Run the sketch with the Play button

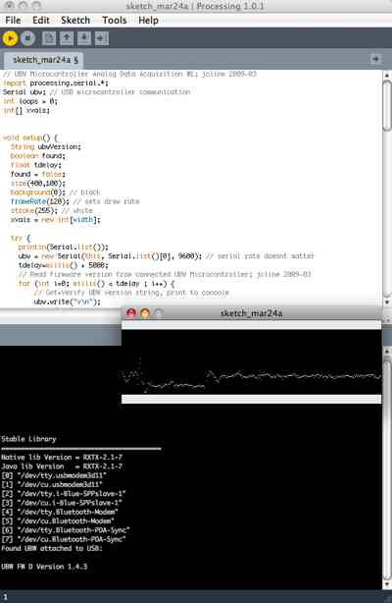[10, 38]
